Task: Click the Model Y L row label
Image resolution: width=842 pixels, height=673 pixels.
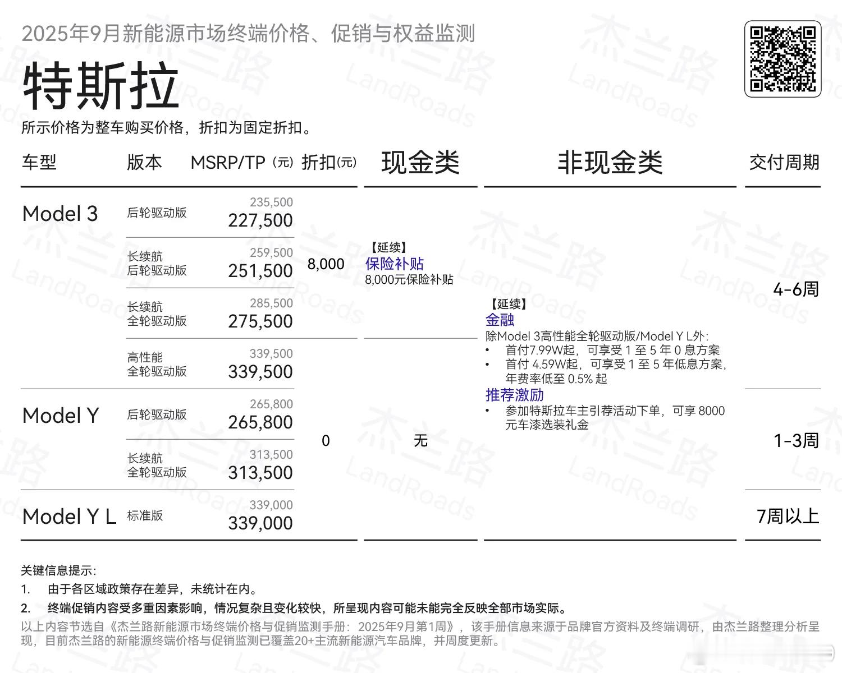Action: pos(69,517)
